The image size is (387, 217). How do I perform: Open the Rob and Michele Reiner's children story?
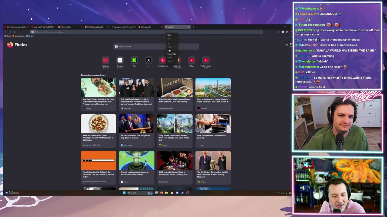pos(137,94)
